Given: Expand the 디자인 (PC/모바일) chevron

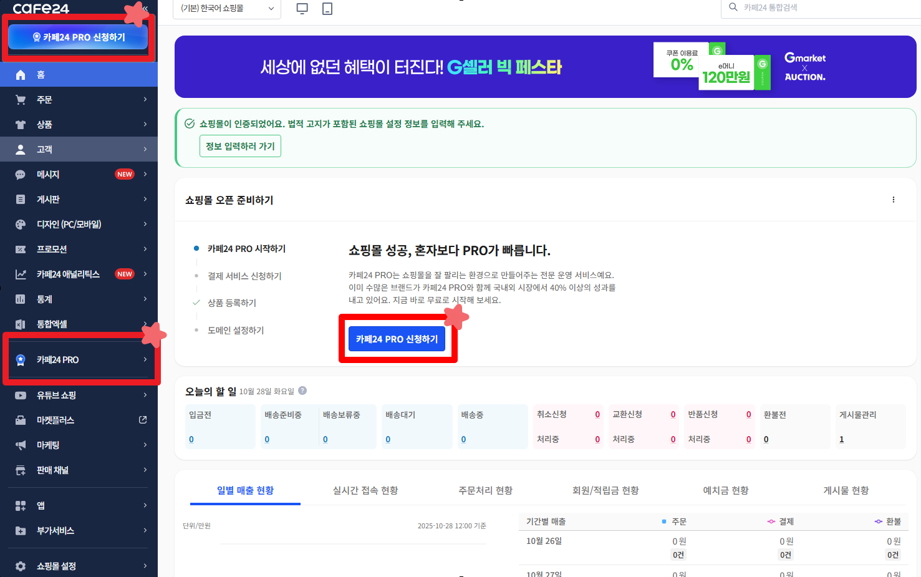Looking at the screenshot, I should (145, 224).
